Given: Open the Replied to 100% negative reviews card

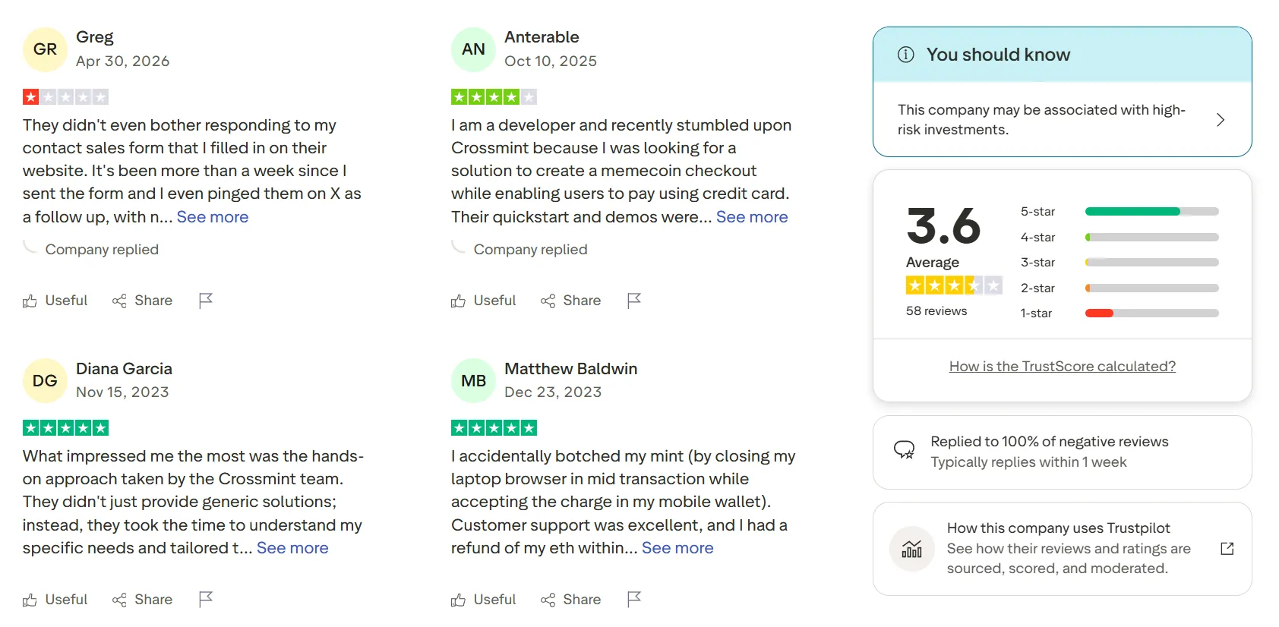Looking at the screenshot, I should [x=1062, y=452].
